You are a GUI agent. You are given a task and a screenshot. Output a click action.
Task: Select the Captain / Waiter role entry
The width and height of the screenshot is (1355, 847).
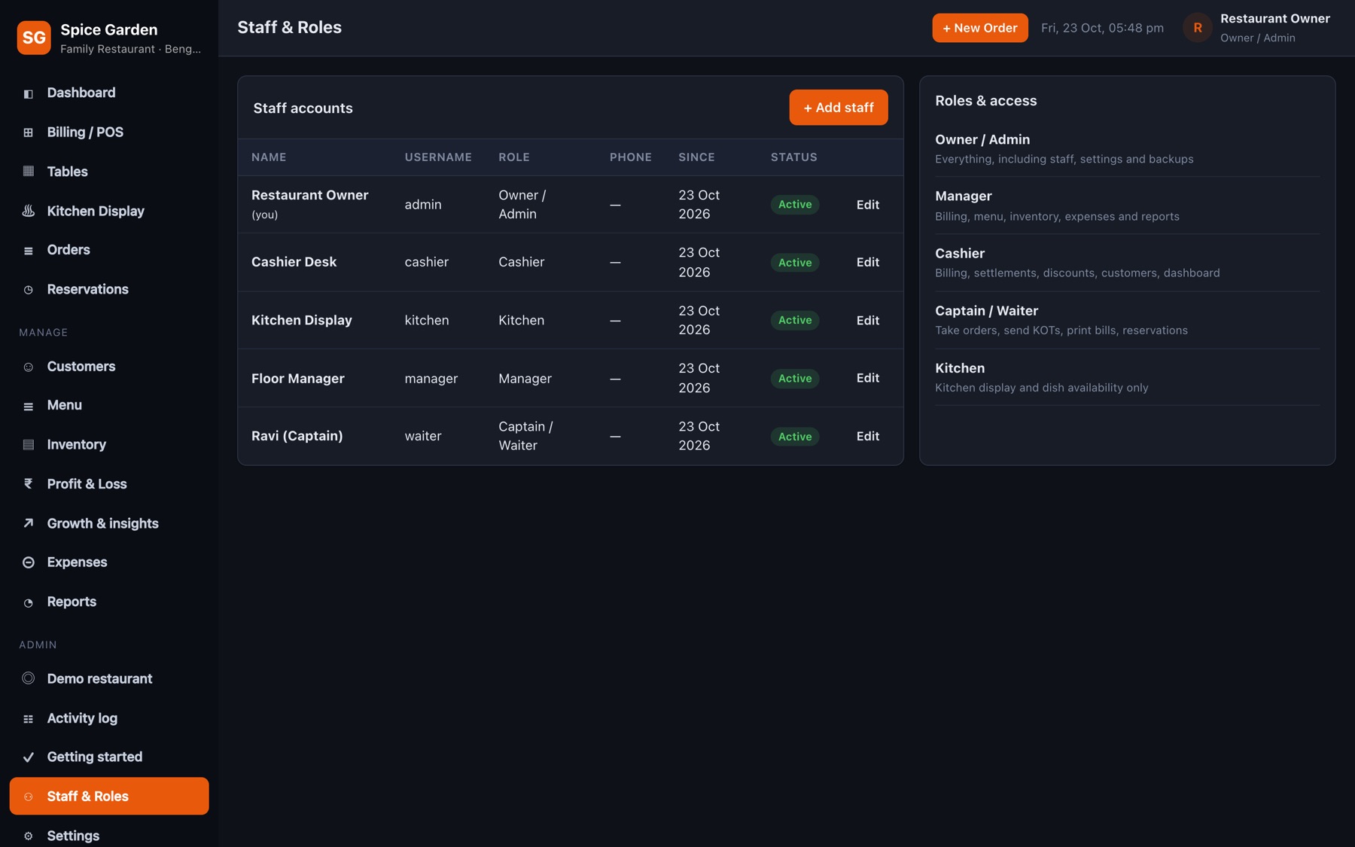click(1127, 320)
